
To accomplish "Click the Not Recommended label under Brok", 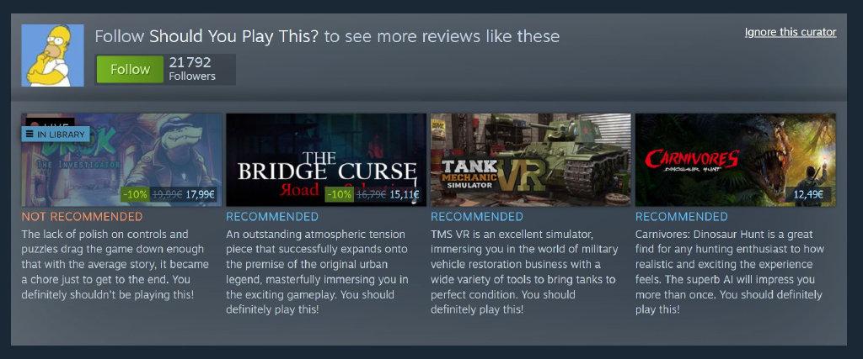I will tap(82, 217).
